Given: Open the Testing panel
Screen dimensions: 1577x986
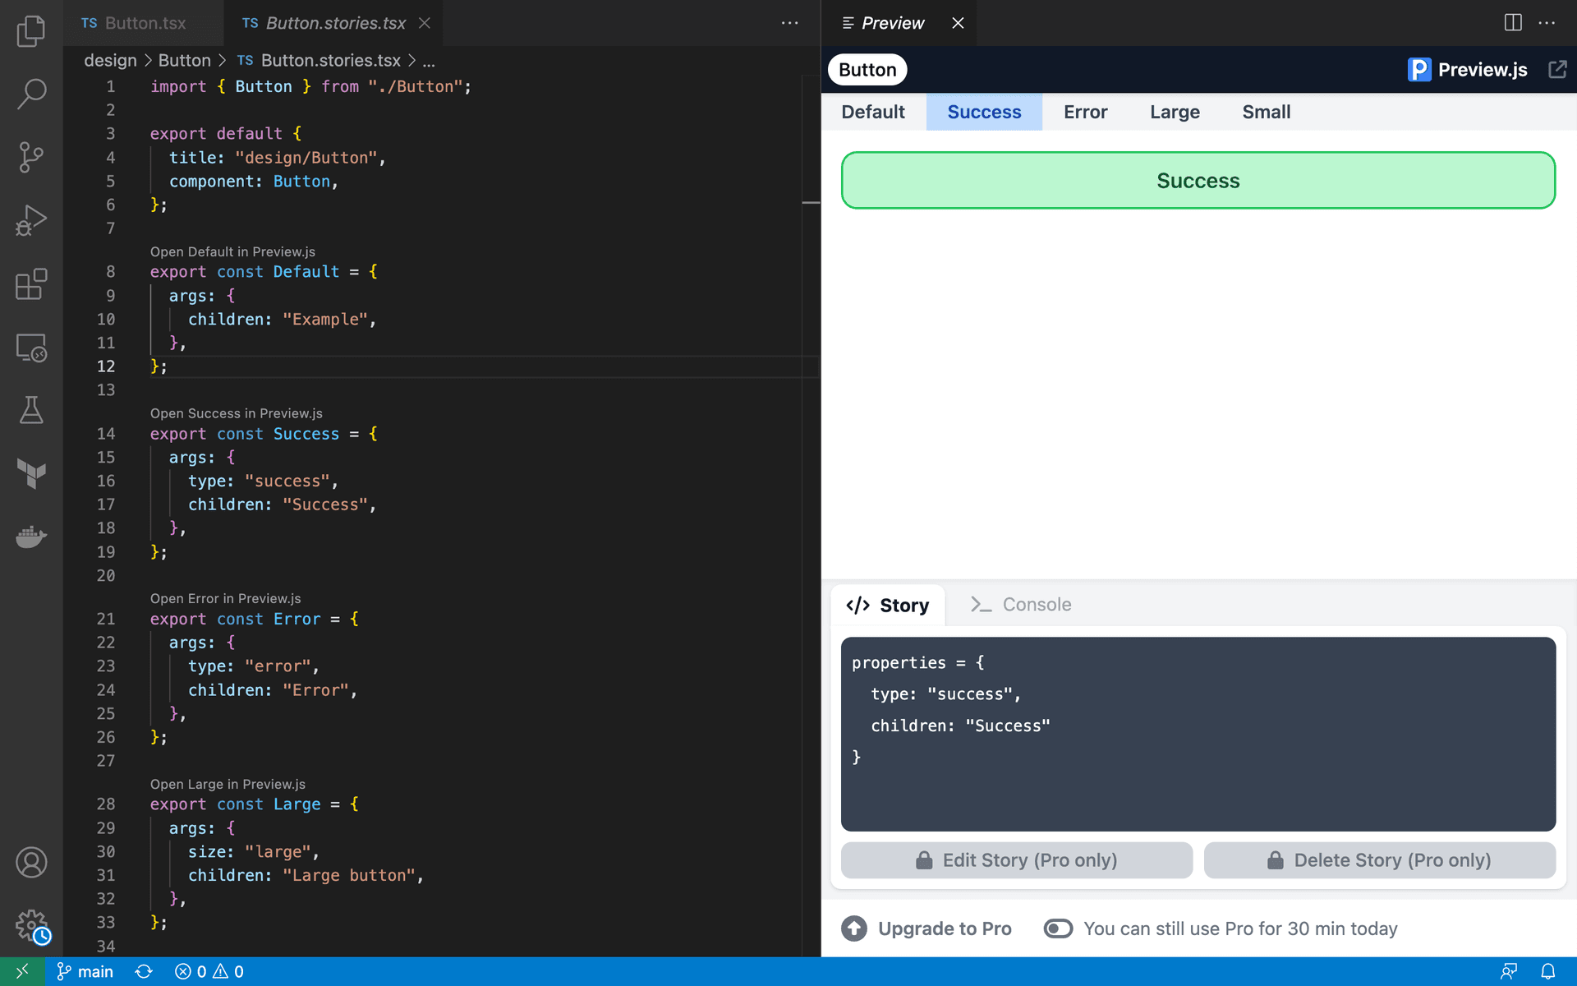Looking at the screenshot, I should click(x=31, y=410).
